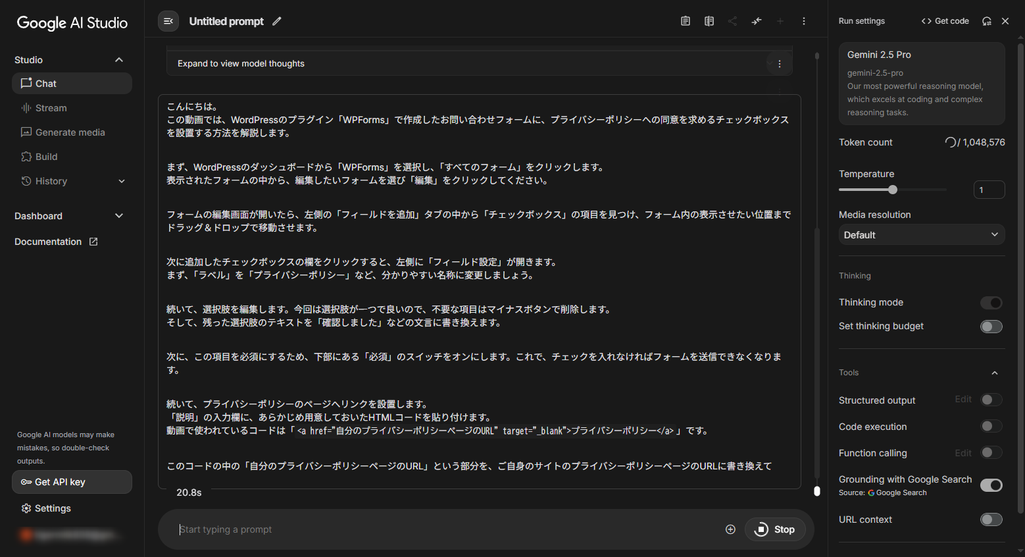Enable Function calling toggle
This screenshot has height=557, width=1025.
pos(991,452)
